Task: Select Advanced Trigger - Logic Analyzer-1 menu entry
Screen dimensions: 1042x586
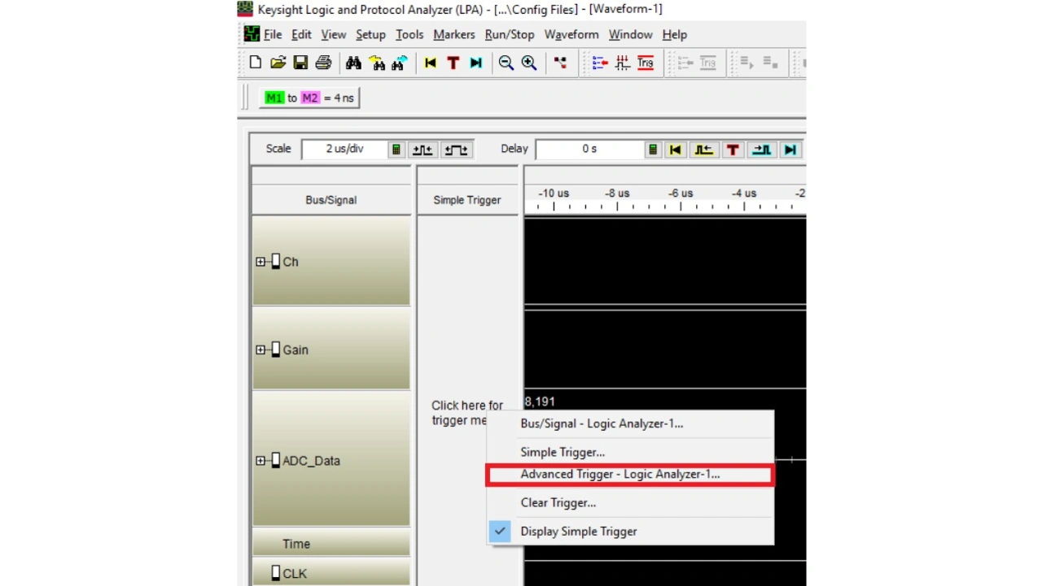Action: pyautogui.click(x=620, y=475)
